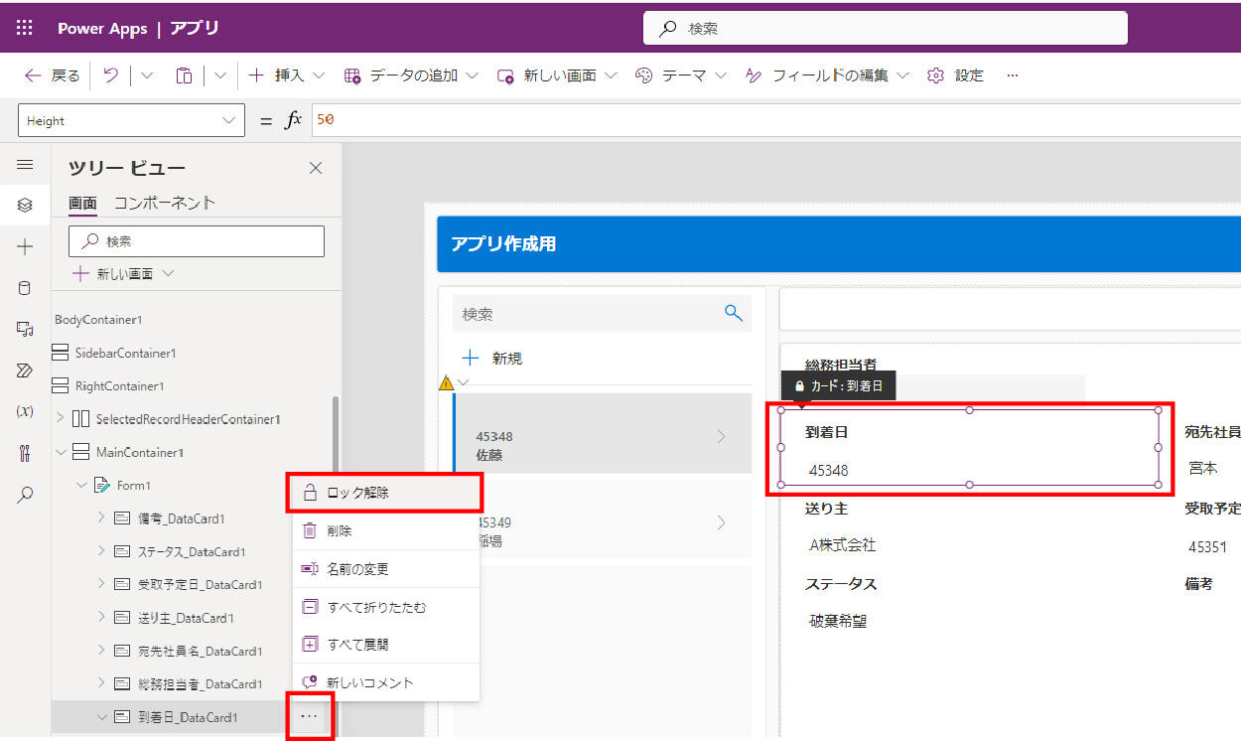Screen dimensions: 1241x741
Task: Click the 戻る back button
Action: point(52,75)
